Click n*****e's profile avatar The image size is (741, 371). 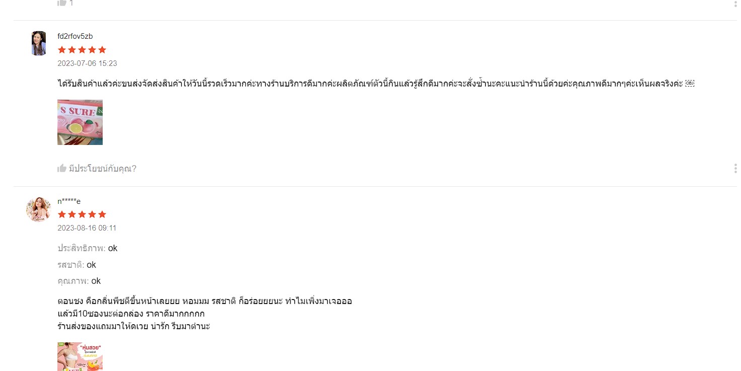39,209
